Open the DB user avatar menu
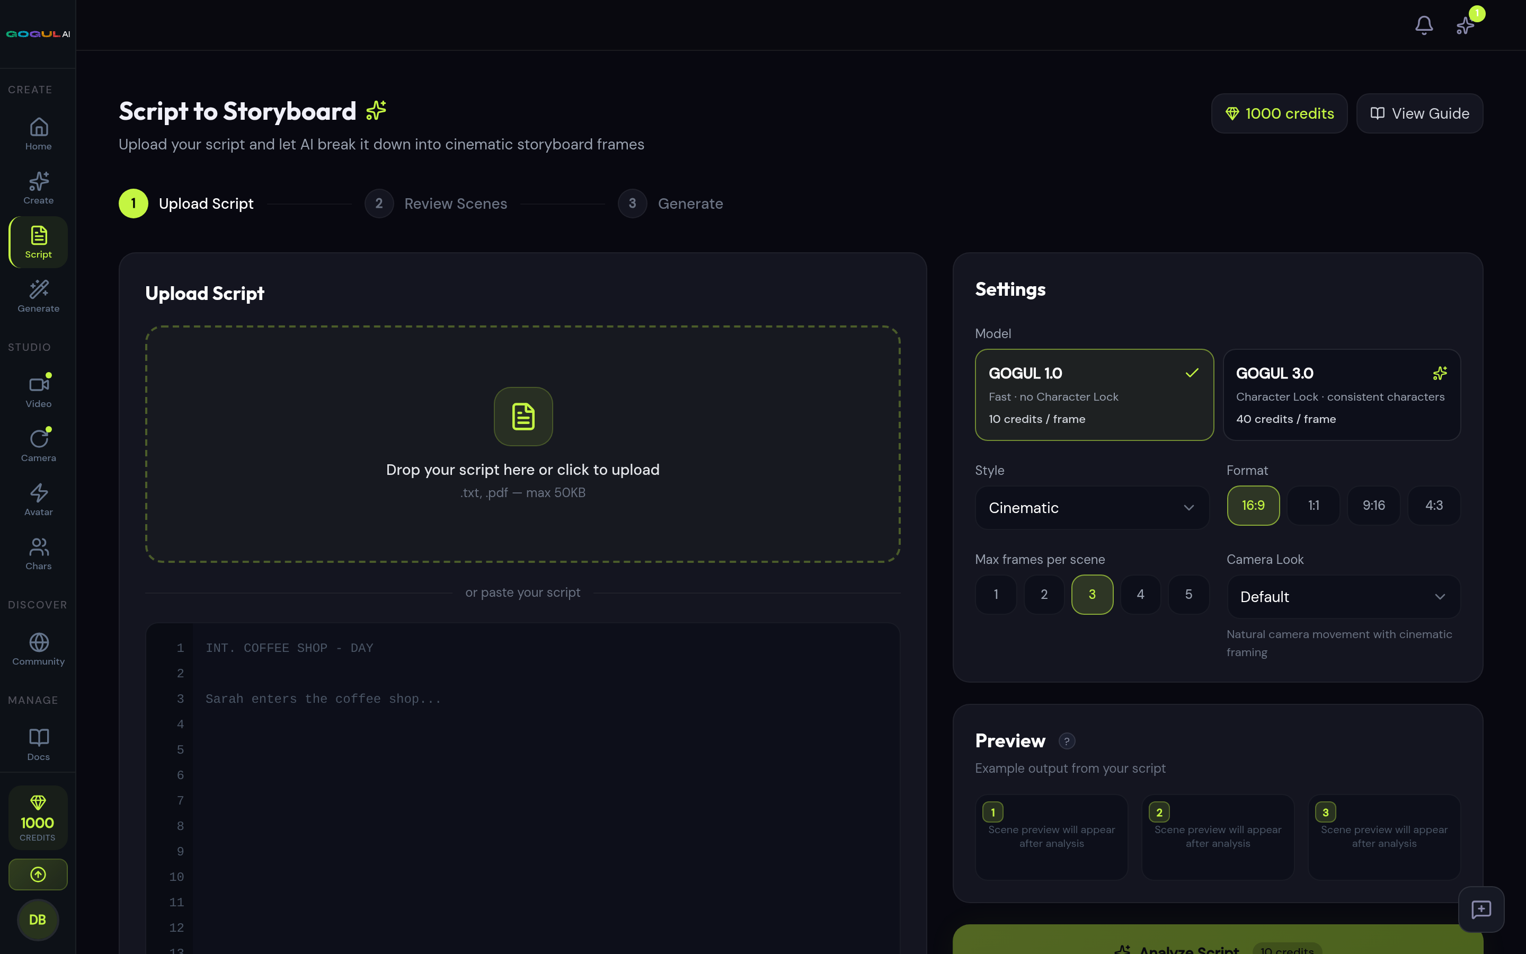 (38, 920)
